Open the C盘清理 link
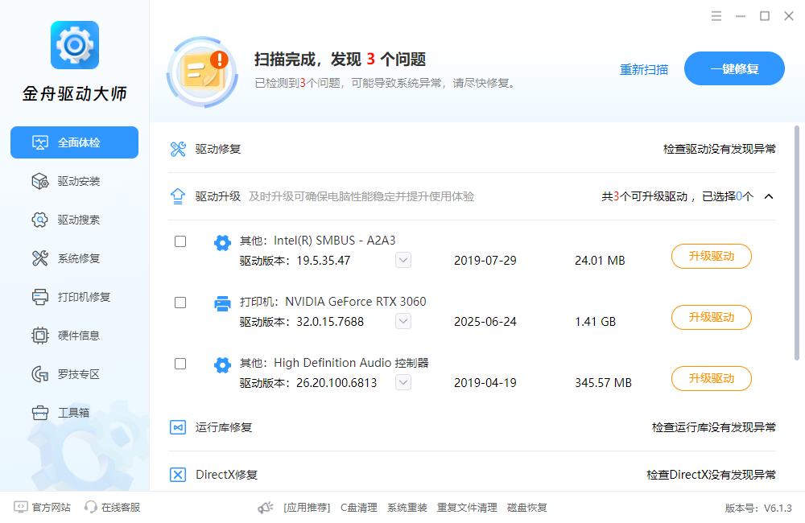This screenshot has height=523, width=805. coord(359,508)
